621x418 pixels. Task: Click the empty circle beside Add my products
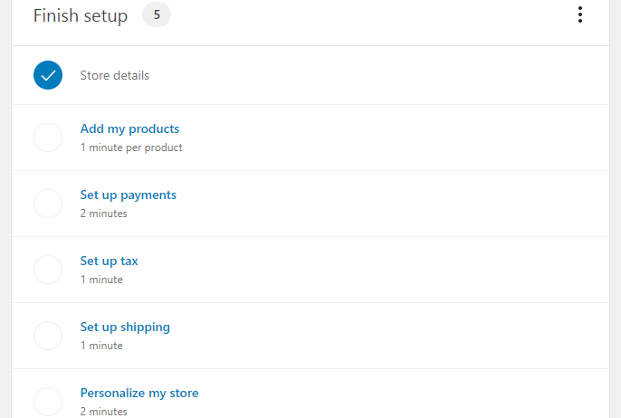tap(48, 138)
